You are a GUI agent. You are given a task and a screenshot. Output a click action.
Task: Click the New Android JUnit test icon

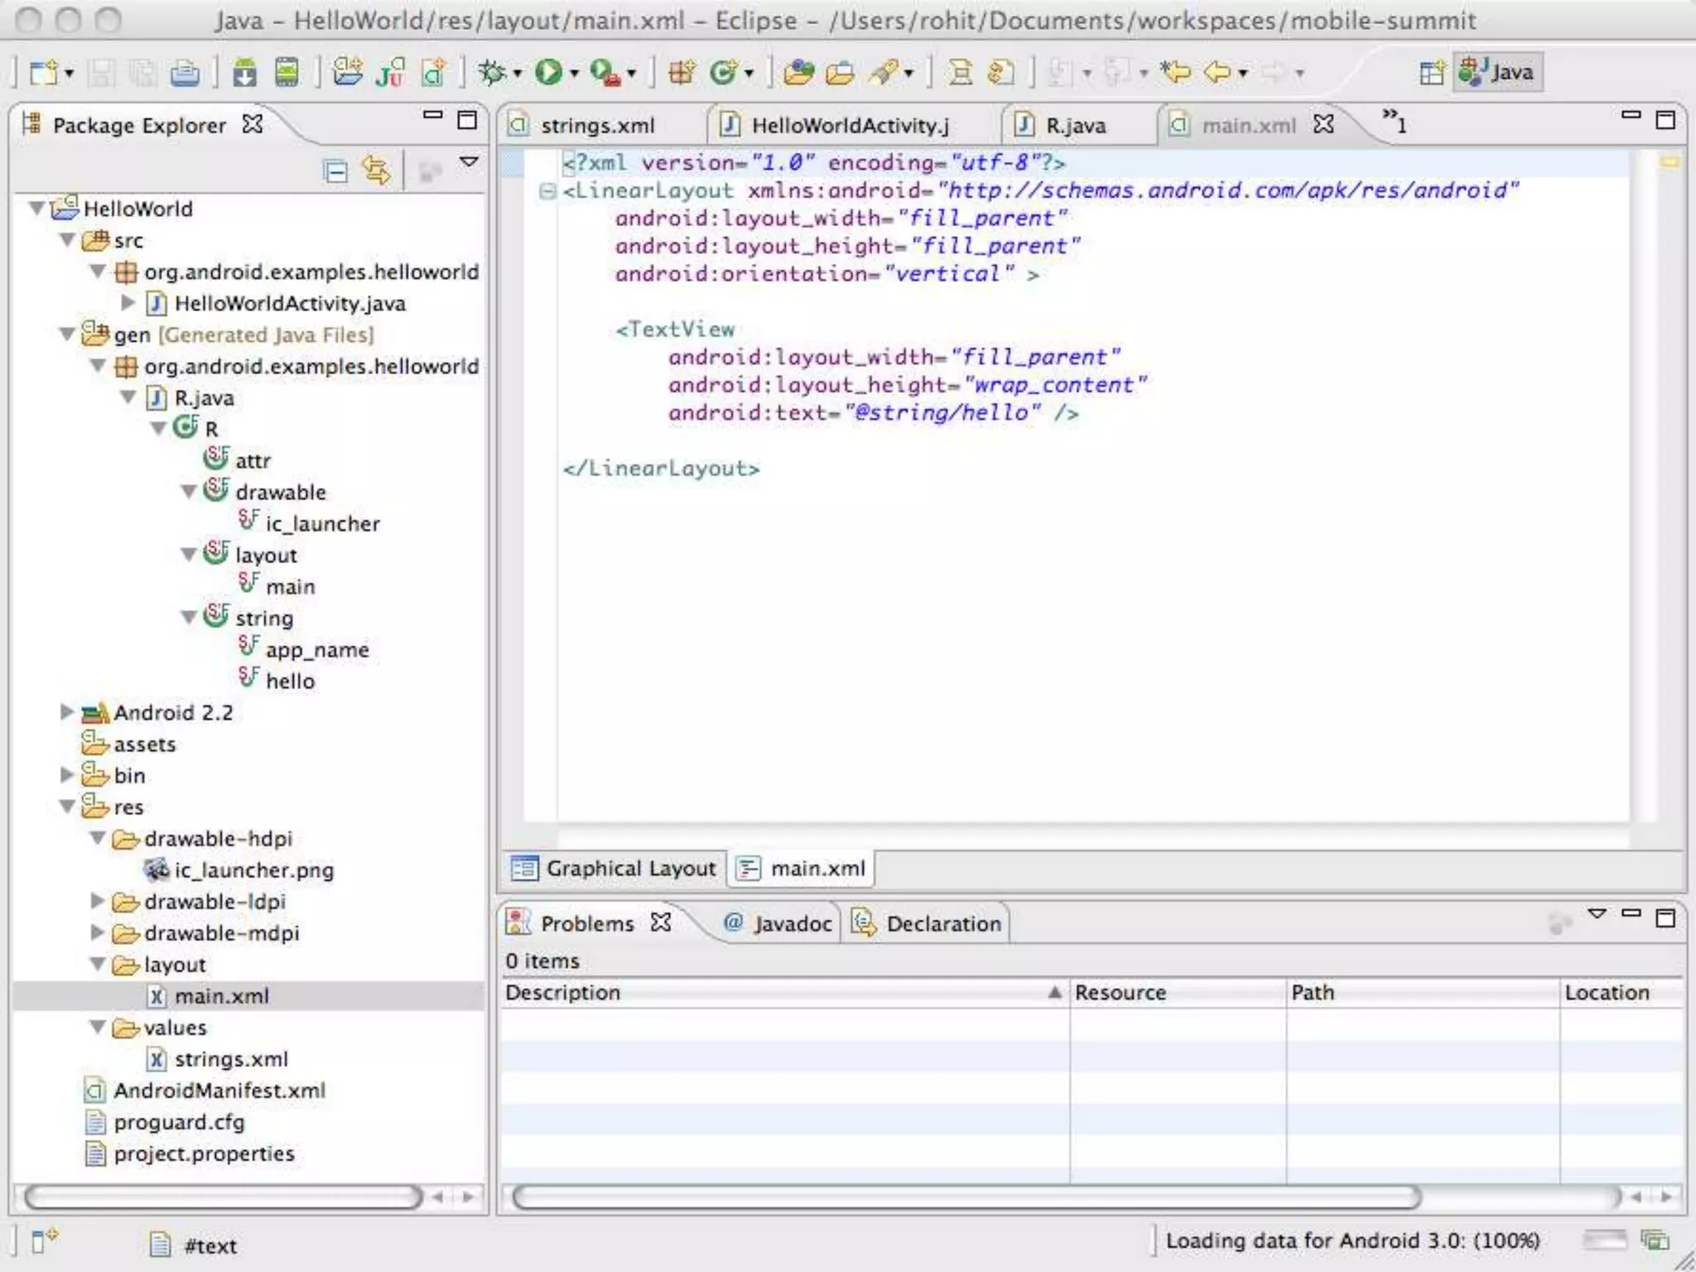tap(391, 73)
